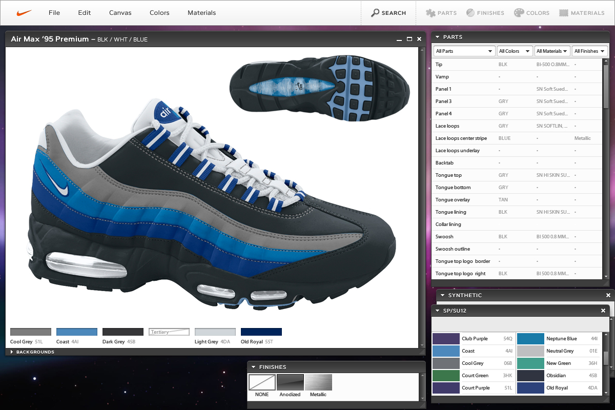The width and height of the screenshot is (615, 410).
Task: Open the Canvas menu
Action: [x=120, y=13]
